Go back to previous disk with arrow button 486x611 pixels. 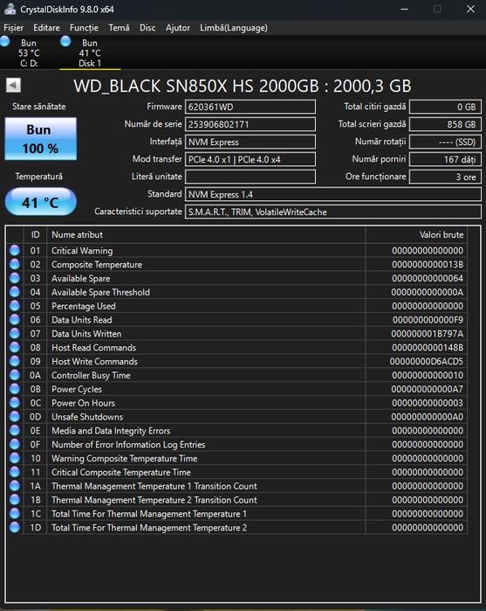(x=13, y=85)
